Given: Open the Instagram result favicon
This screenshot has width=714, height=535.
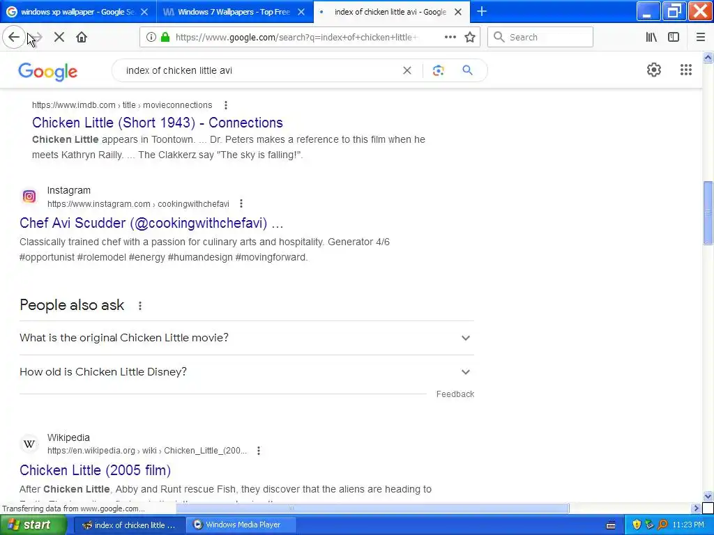Looking at the screenshot, I should tap(29, 196).
